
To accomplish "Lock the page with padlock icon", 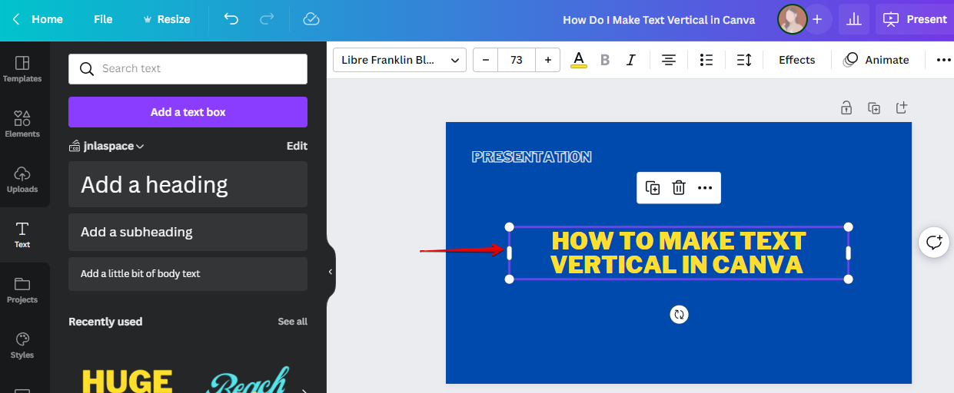I will (x=846, y=108).
